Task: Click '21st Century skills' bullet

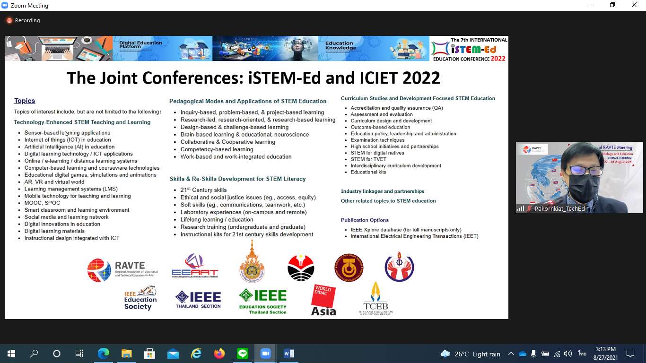Action: tap(204, 190)
